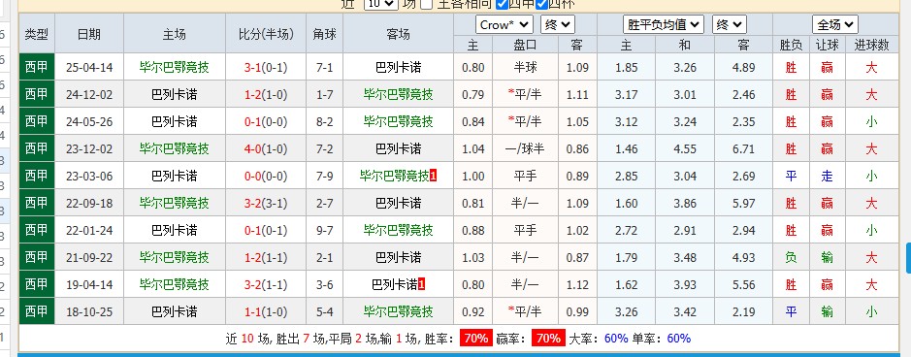
Task: Click the 进球数 column header
Action: click(871, 45)
